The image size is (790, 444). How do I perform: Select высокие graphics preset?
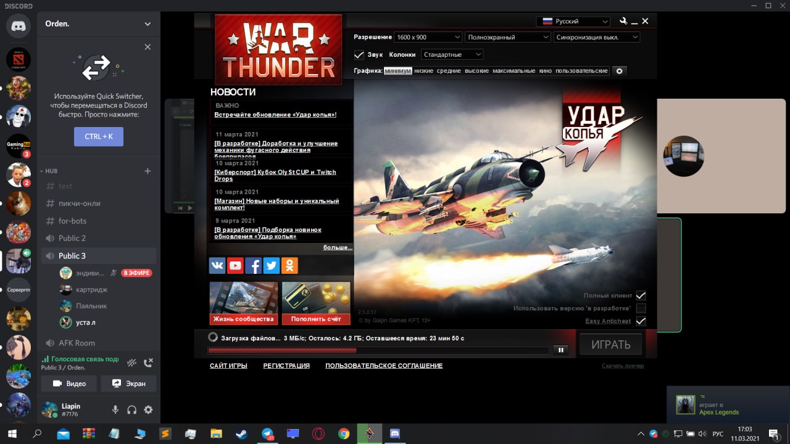click(x=476, y=71)
